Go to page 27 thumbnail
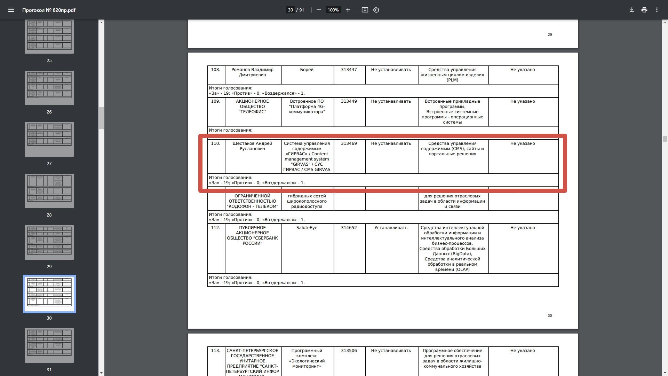The width and height of the screenshot is (668, 376). coord(49,139)
